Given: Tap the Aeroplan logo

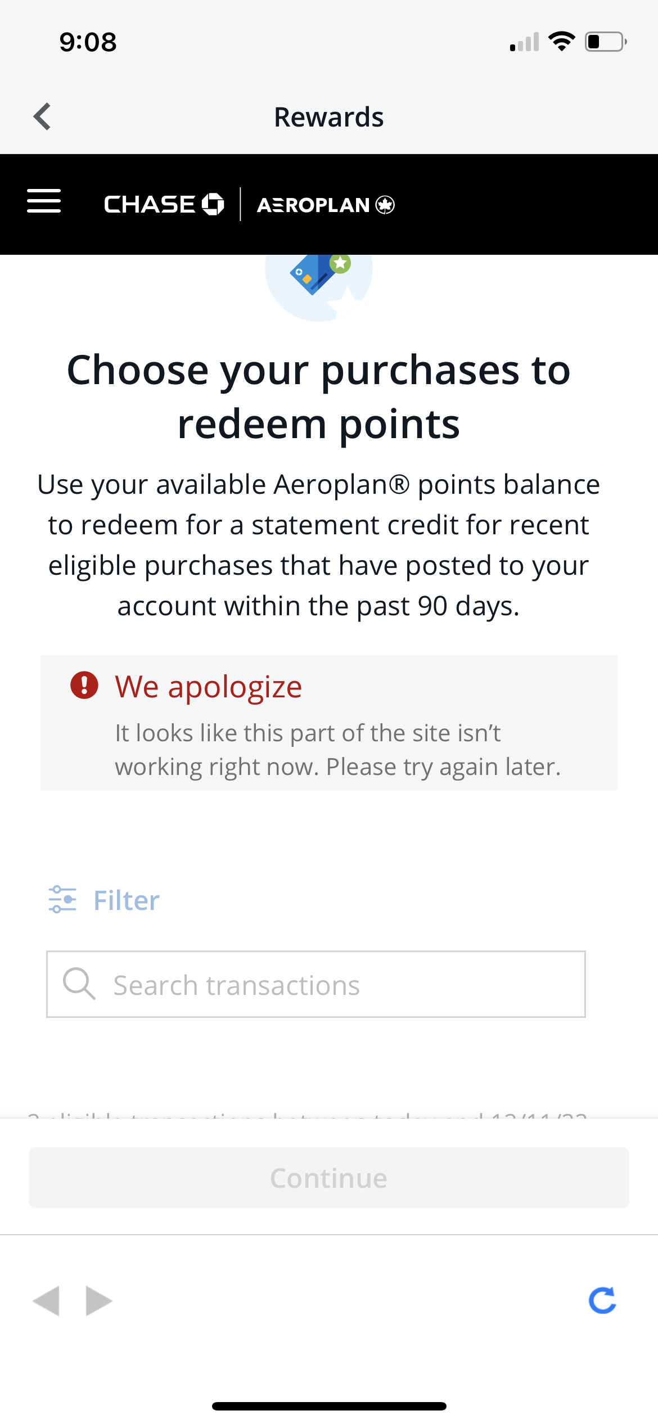Looking at the screenshot, I should 326,205.
